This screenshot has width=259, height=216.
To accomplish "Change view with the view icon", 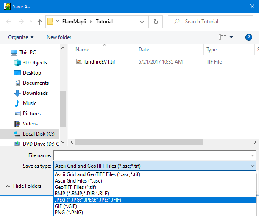I will point(222,37).
